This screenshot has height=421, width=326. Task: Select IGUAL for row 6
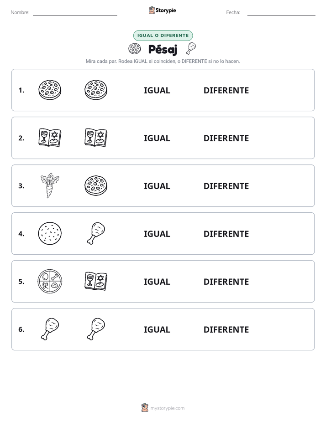(x=157, y=329)
